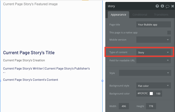Click the right-edge resize handle of the page

(x=103, y=81)
